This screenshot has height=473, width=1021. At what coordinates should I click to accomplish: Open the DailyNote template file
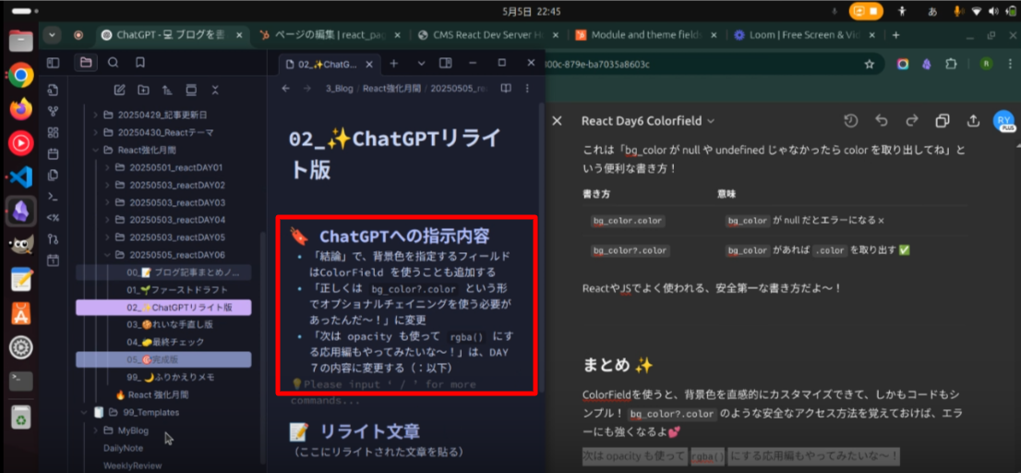pyautogui.click(x=123, y=448)
